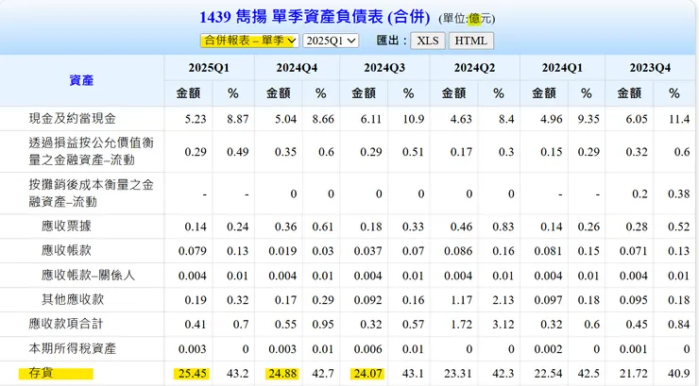Click the 0.46 notes receivable value for 2024Q2
The width and height of the screenshot is (699, 386).
coord(461,227)
